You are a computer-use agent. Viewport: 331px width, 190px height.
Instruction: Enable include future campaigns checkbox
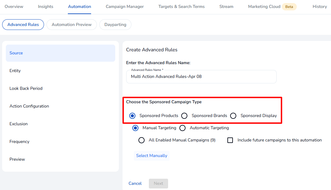230,140
